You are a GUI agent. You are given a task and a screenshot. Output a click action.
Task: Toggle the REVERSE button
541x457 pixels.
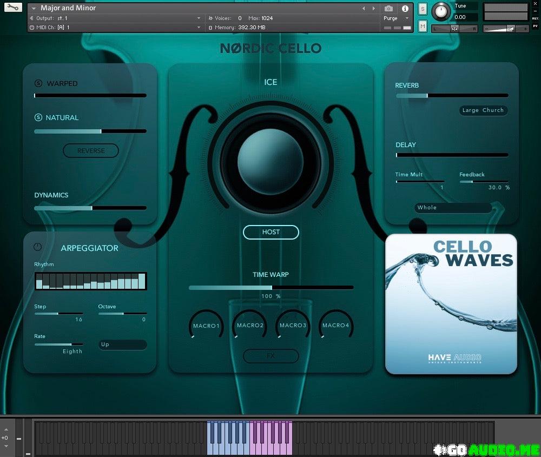91,151
